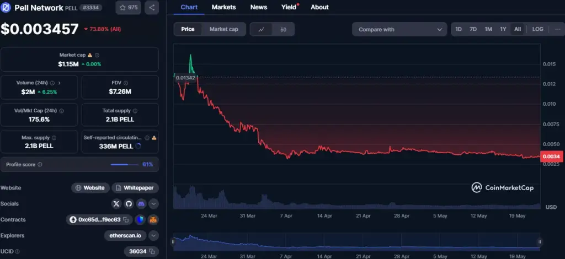Click the Ethereum icon in contract chip
This screenshot has width=565, height=259.
click(73, 219)
